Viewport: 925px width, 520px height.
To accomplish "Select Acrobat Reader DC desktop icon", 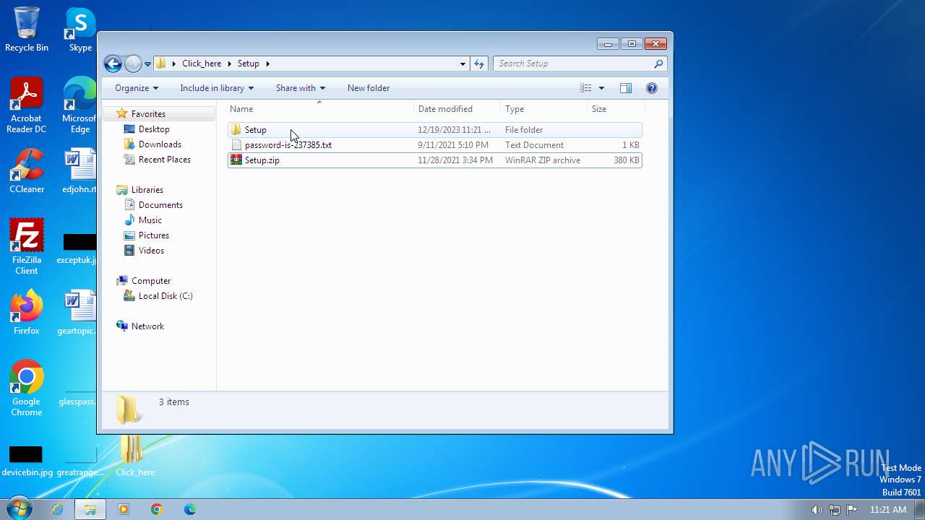I will (27, 105).
